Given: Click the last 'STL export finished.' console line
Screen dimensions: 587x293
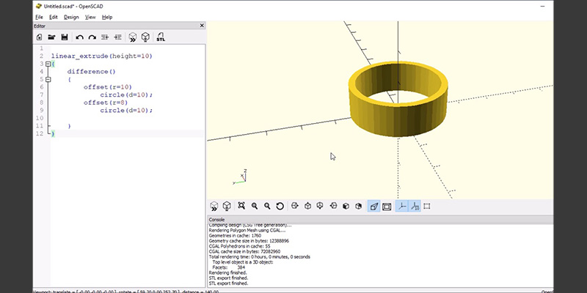Looking at the screenshot, I should click(228, 283).
